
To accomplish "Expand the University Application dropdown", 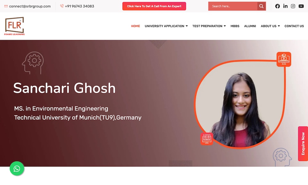I will click(166, 26).
